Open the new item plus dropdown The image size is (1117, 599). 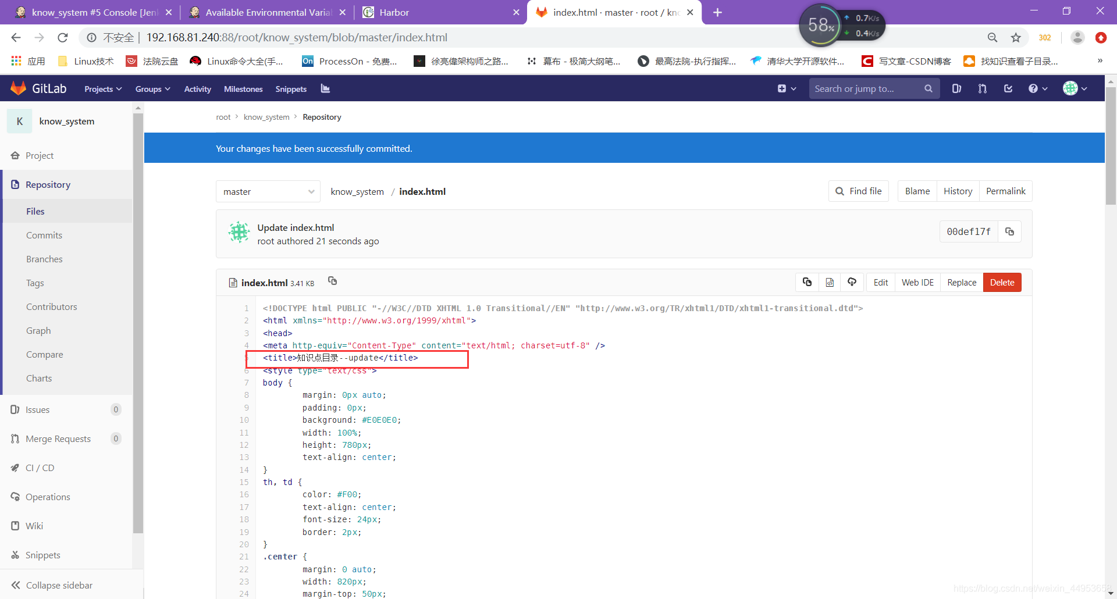787,88
